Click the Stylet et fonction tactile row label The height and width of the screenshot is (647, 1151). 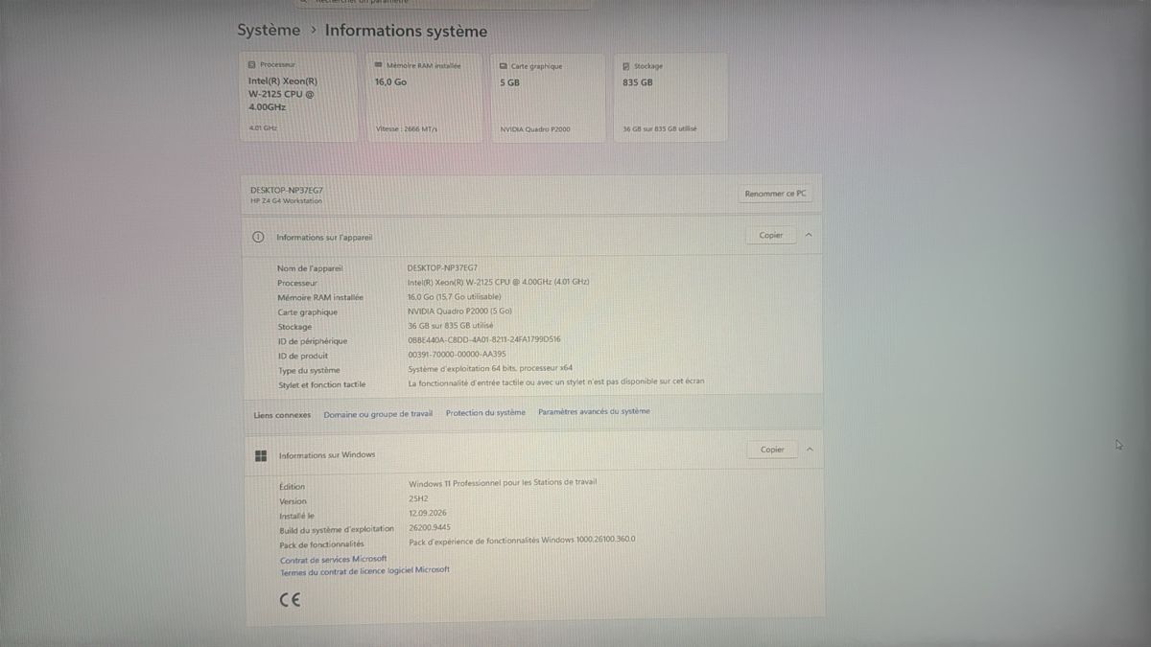(321, 384)
